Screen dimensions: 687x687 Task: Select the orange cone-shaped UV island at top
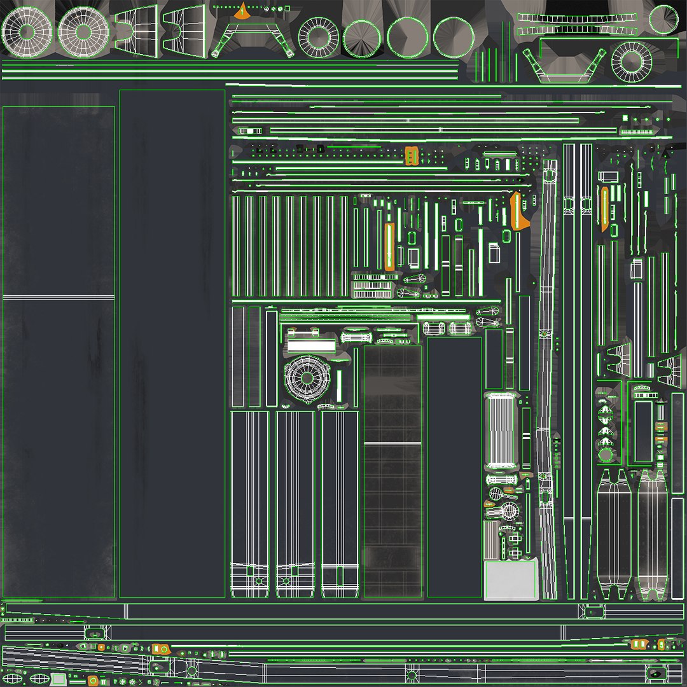[242, 12]
